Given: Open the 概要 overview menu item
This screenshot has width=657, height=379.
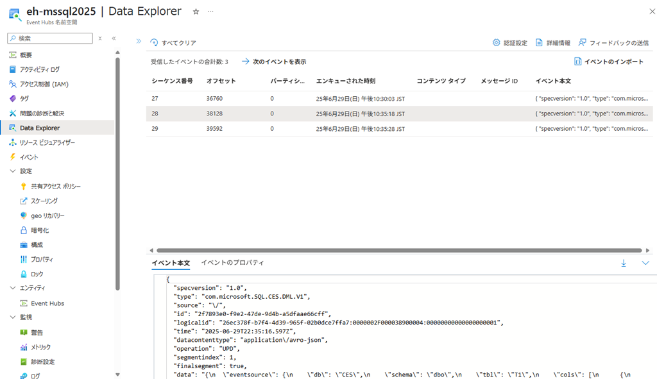Looking at the screenshot, I should tap(26, 55).
